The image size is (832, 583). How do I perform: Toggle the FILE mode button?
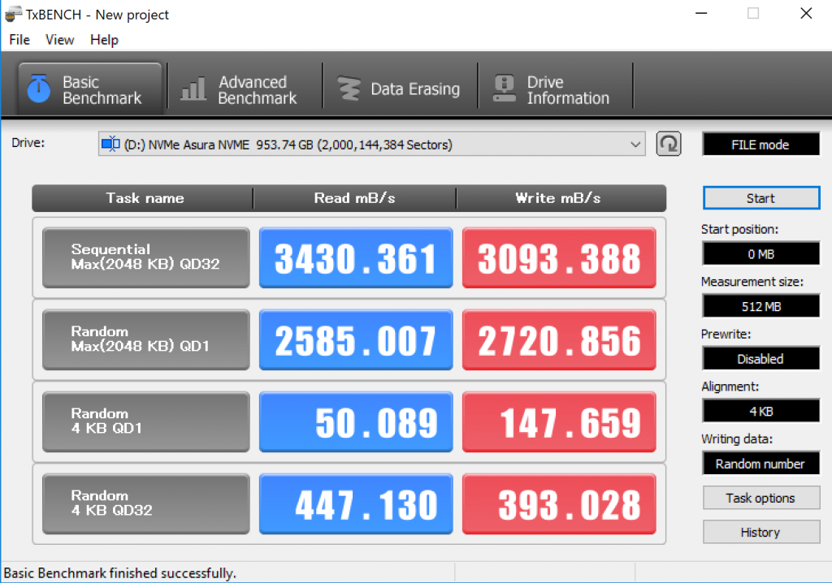[760, 145]
